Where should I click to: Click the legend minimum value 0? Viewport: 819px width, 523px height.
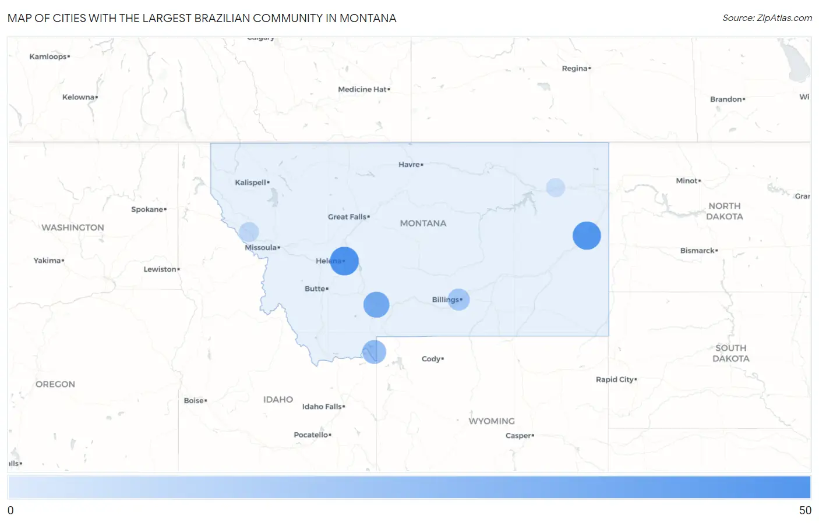click(x=10, y=511)
